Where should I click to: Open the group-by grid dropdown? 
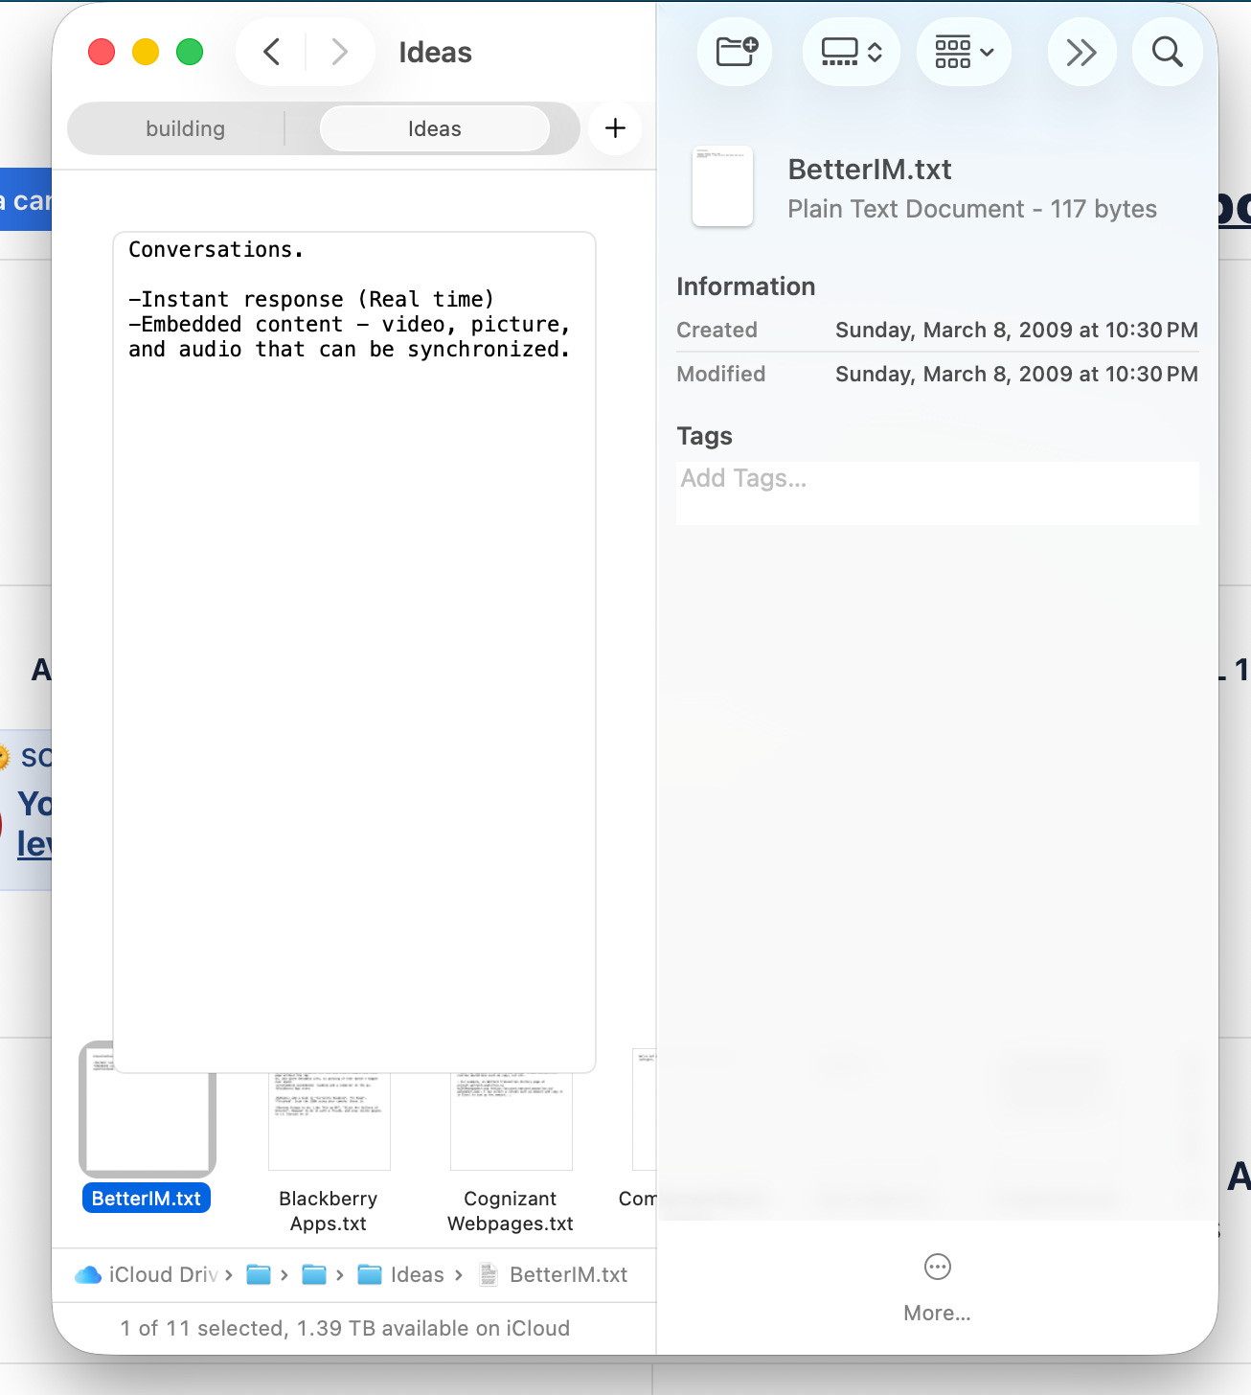tap(965, 52)
